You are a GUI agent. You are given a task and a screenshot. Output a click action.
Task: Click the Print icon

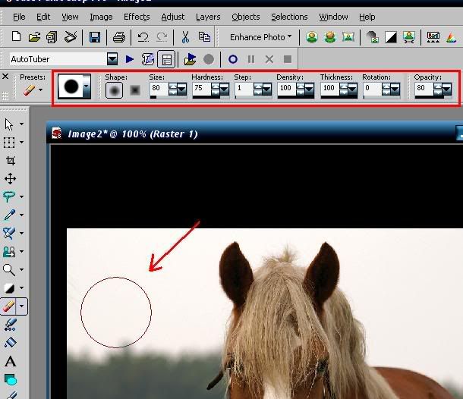point(119,37)
